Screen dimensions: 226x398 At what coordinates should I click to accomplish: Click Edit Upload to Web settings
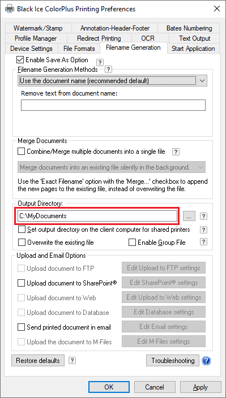pyautogui.click(x=164, y=297)
